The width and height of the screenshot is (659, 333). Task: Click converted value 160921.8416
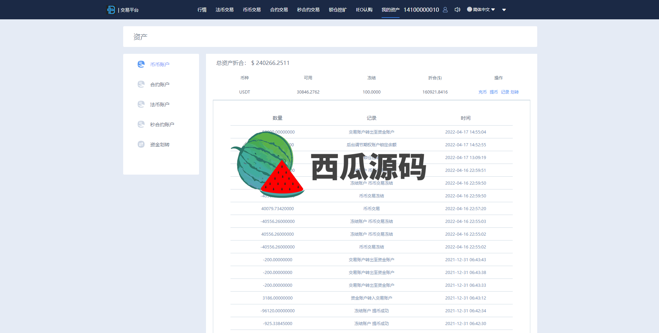click(435, 92)
